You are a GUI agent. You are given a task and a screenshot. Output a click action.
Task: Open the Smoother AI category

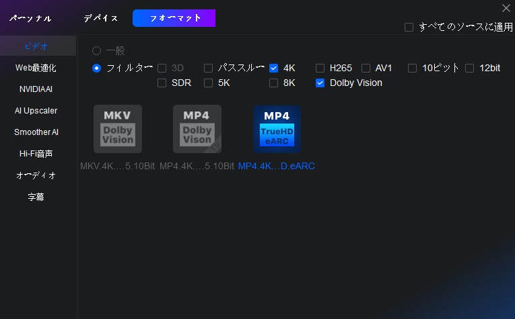(x=36, y=132)
